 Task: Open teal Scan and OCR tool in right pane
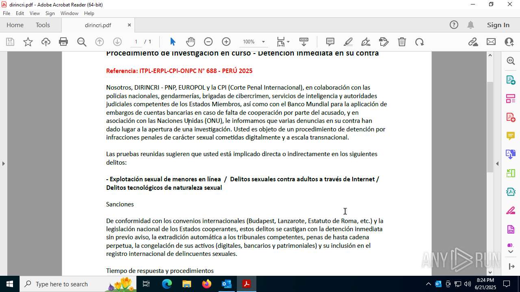pos(511,191)
